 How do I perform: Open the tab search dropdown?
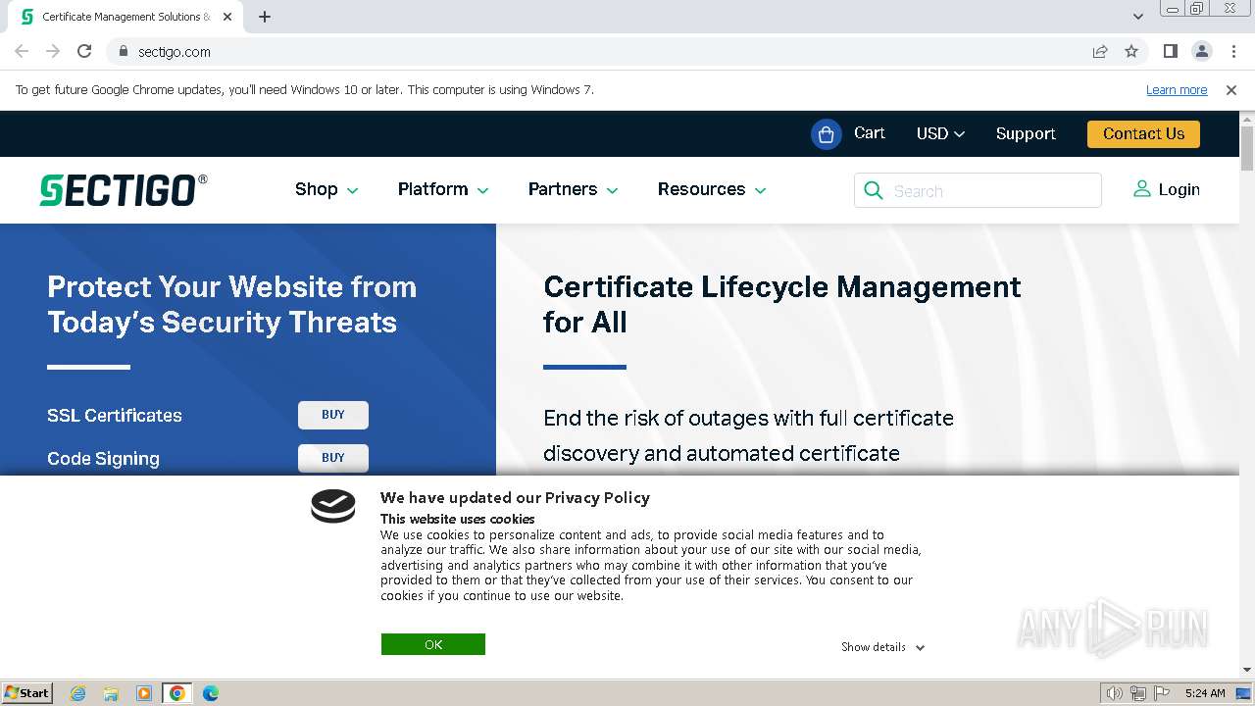(1138, 17)
